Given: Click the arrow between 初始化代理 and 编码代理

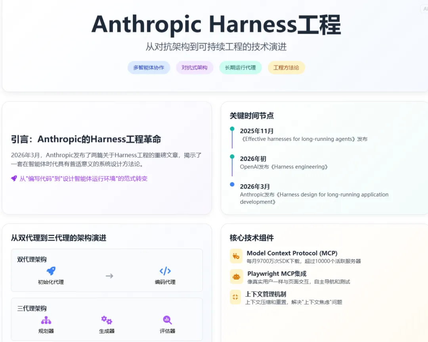Looking at the screenshot, I should (109, 276).
